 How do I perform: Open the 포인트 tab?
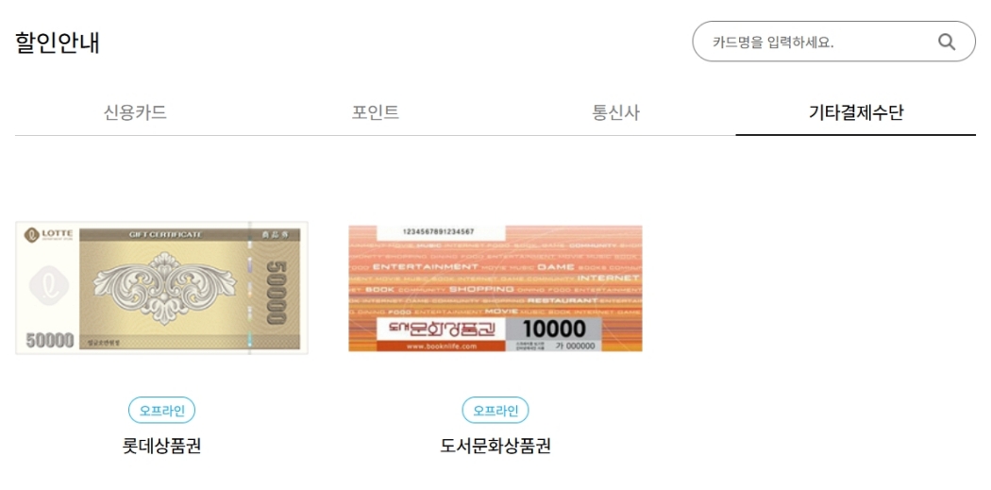point(376,112)
